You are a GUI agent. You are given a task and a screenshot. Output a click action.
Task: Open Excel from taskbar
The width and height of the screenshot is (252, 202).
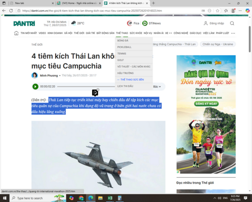pos(110,198)
